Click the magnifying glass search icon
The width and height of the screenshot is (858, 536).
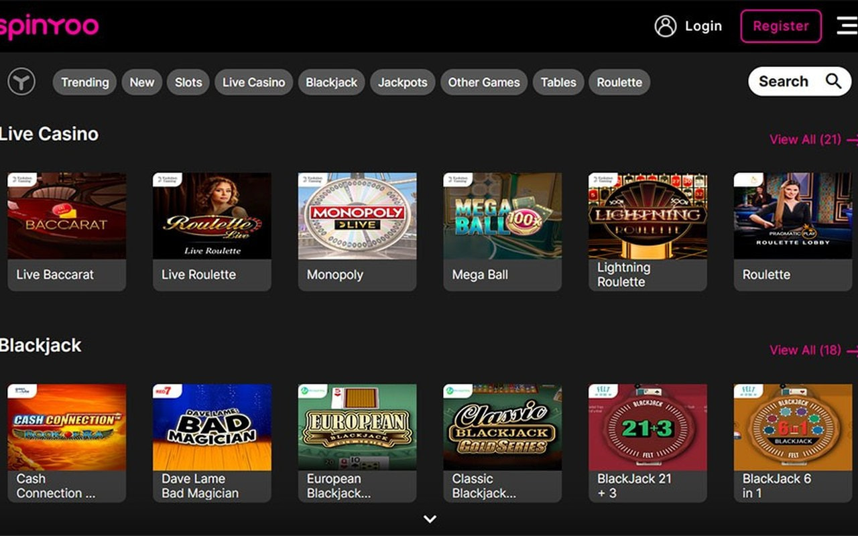833,81
